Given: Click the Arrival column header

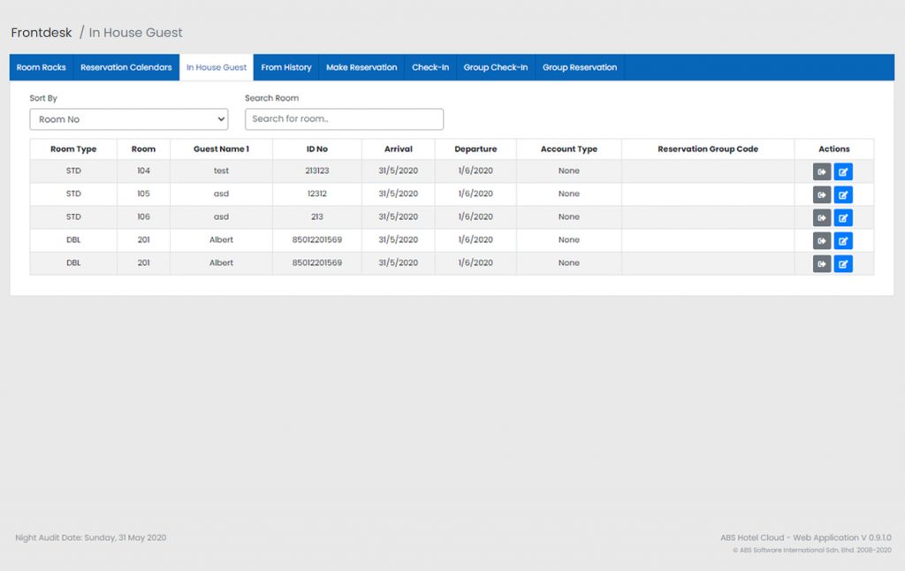Looking at the screenshot, I should click(x=399, y=149).
